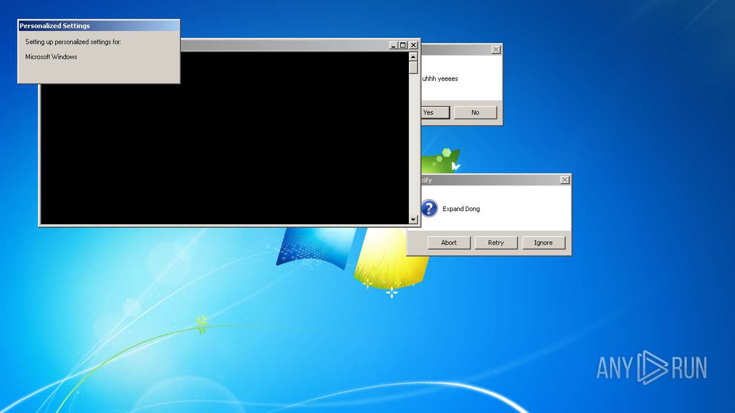
Task: Click the console vertical scrollbar thumb
Action: pos(413,68)
